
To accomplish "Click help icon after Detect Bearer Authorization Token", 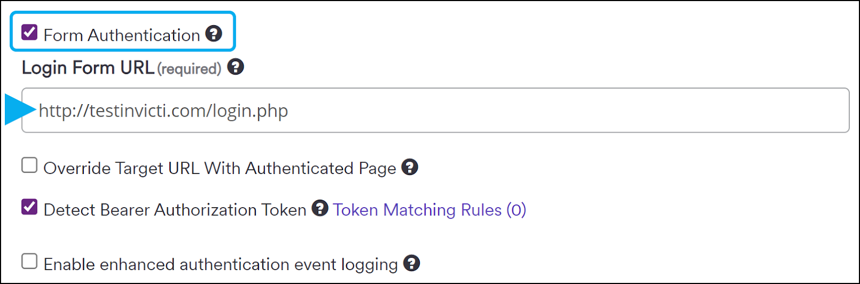I will coord(320,208).
